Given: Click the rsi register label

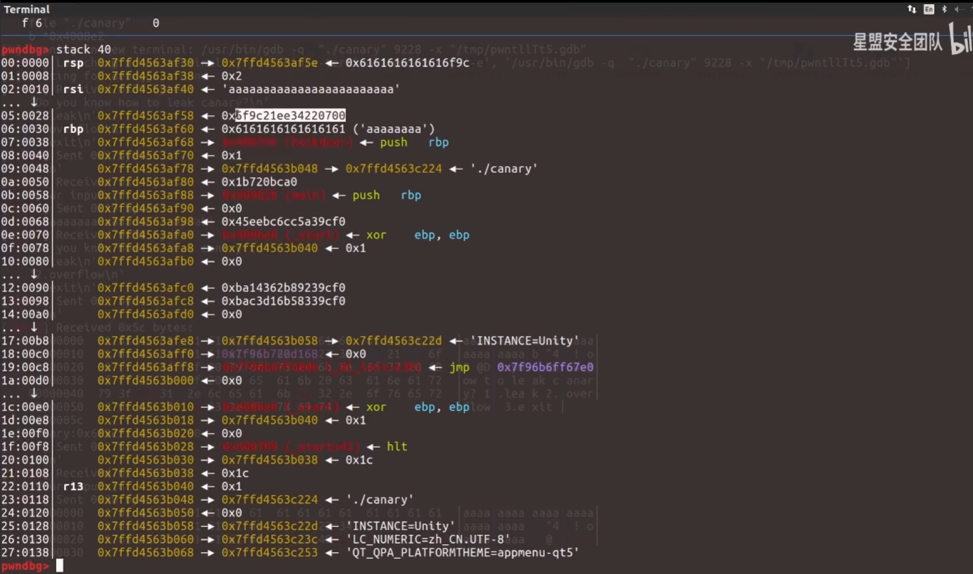Looking at the screenshot, I should [x=73, y=89].
